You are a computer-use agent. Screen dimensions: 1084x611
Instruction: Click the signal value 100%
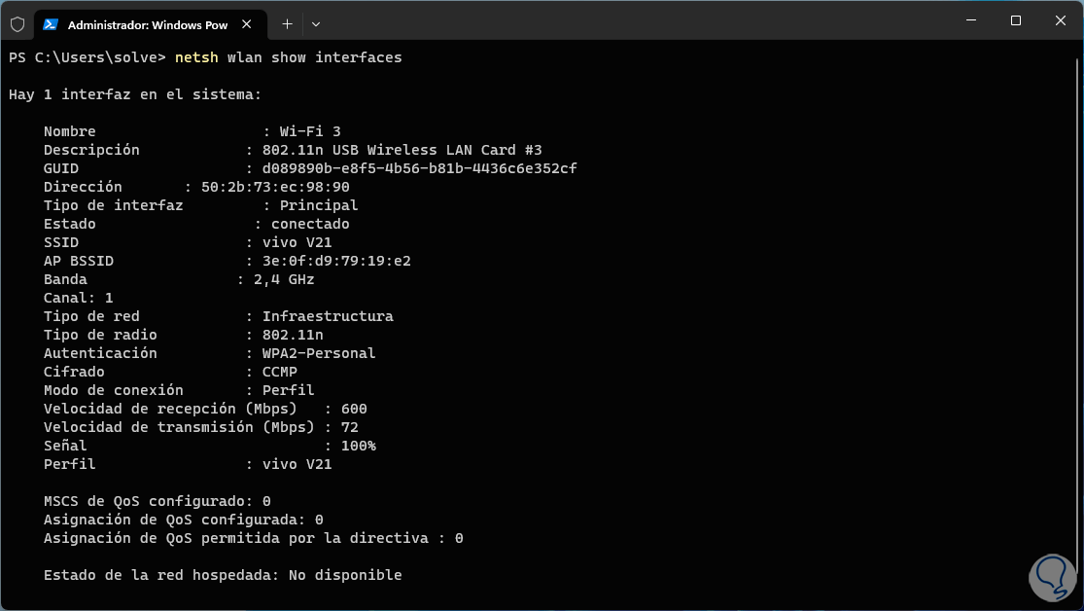358,446
